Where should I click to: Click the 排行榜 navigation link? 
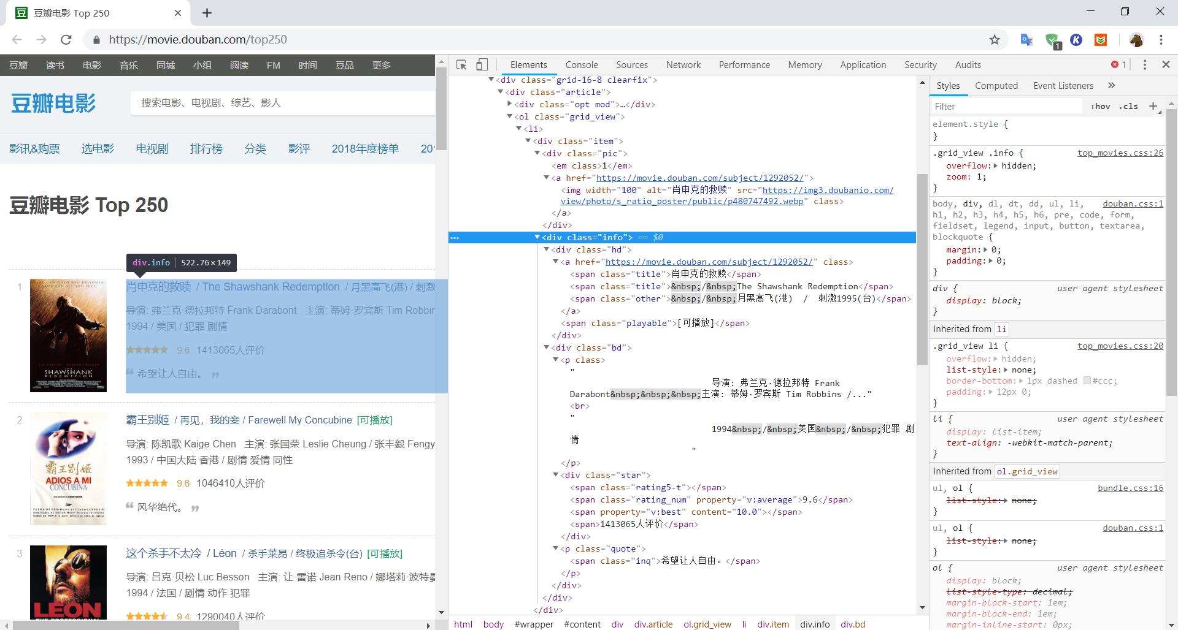206,149
